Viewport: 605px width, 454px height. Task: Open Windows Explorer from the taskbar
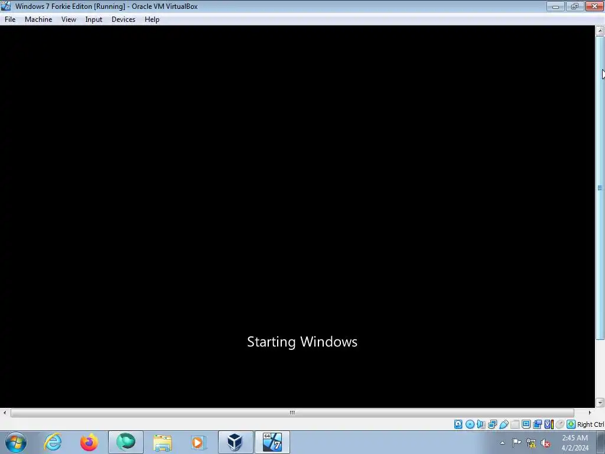pos(162,442)
